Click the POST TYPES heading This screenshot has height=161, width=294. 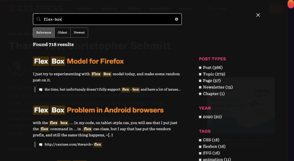(x=212, y=59)
